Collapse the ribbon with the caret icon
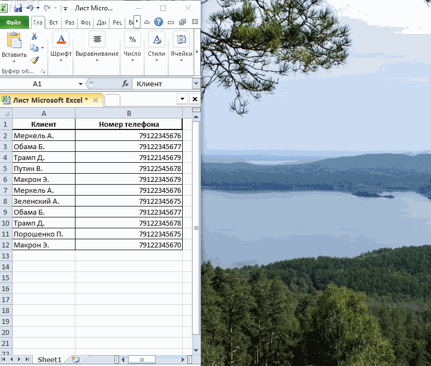 (x=147, y=22)
